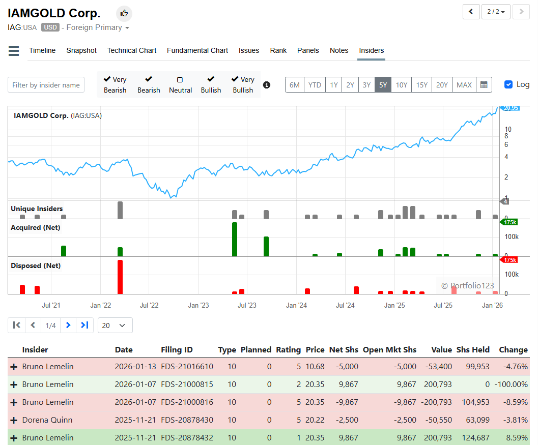Open the Snapshot tab
The width and height of the screenshot is (538, 445).
(81, 50)
